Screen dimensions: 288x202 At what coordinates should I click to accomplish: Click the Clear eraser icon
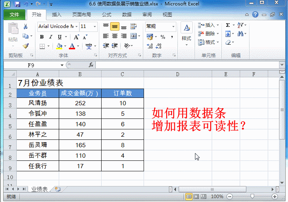(x=228, y=42)
